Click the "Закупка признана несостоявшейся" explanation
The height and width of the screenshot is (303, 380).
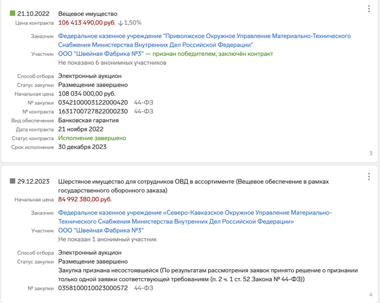pyautogui.click(x=208, y=275)
